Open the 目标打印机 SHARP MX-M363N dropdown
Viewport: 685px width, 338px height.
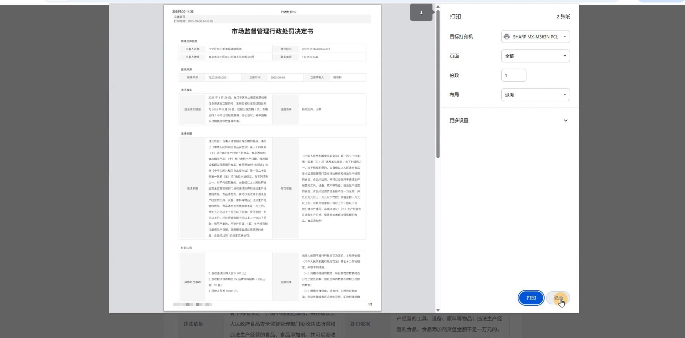click(535, 37)
